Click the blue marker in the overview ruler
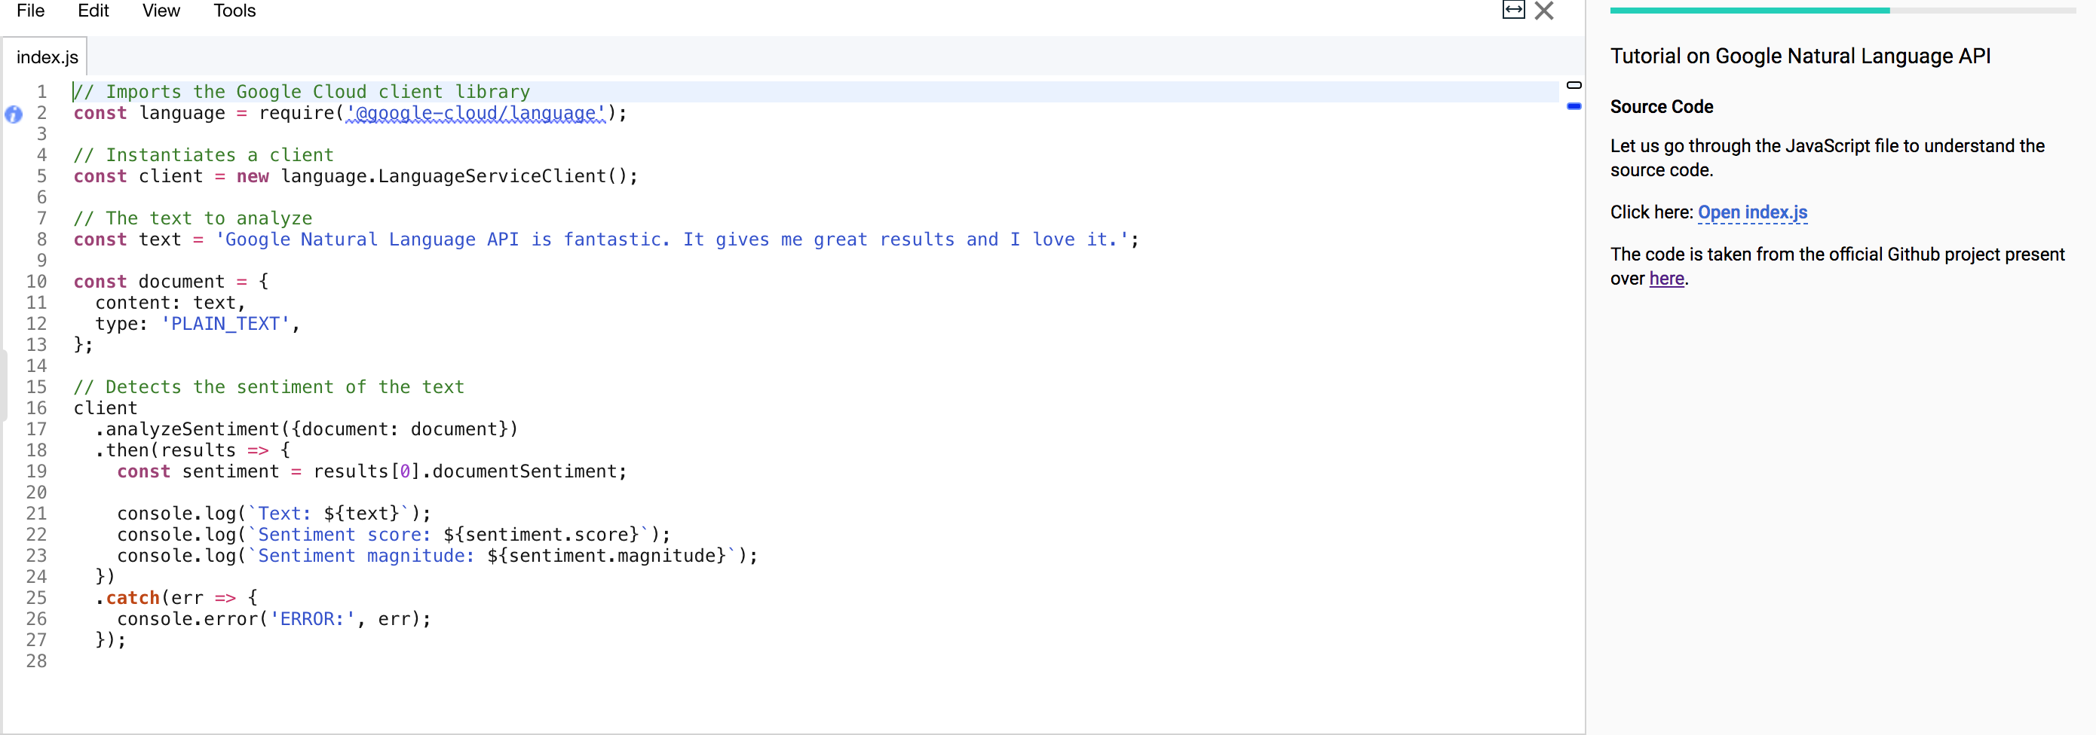The image size is (2096, 735). coord(1574,105)
